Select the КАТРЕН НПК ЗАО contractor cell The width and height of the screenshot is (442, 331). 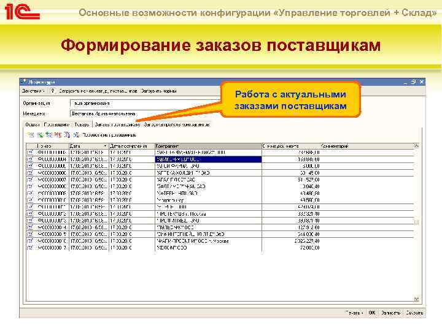208,193
